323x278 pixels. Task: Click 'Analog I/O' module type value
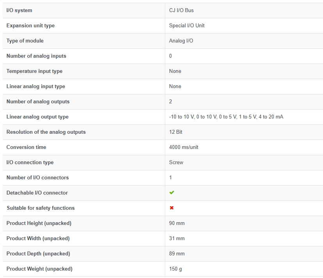pyautogui.click(x=181, y=41)
